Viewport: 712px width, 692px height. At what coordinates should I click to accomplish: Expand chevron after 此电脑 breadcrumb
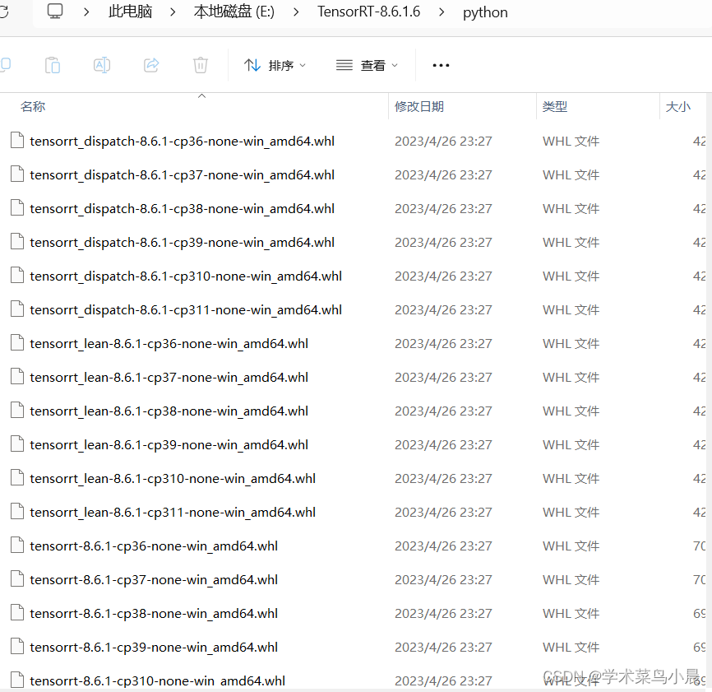tap(173, 12)
